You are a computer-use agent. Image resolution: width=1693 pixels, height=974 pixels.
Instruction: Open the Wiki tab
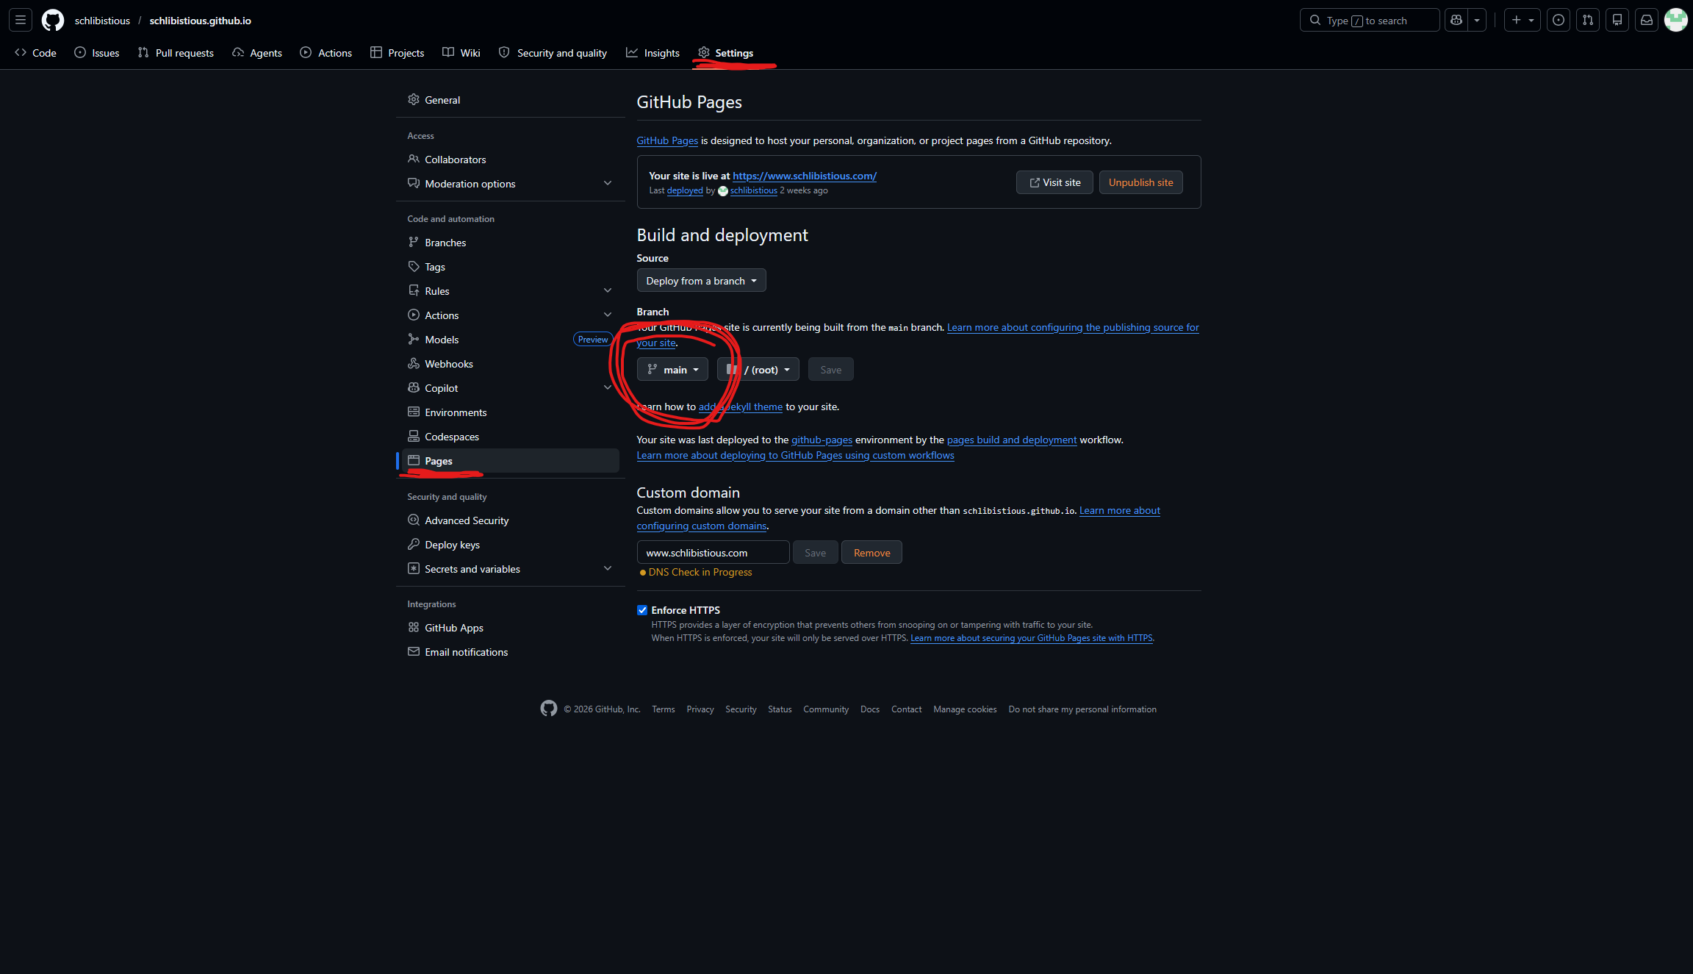461,52
